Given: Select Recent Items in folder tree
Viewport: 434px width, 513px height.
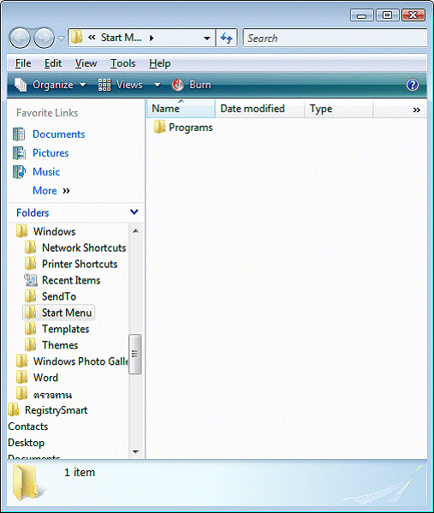Looking at the screenshot, I should coord(71,280).
